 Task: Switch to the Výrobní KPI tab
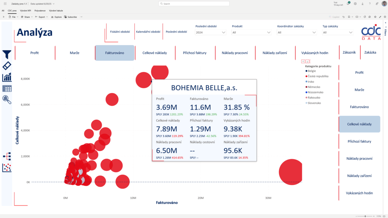pos(26,11)
